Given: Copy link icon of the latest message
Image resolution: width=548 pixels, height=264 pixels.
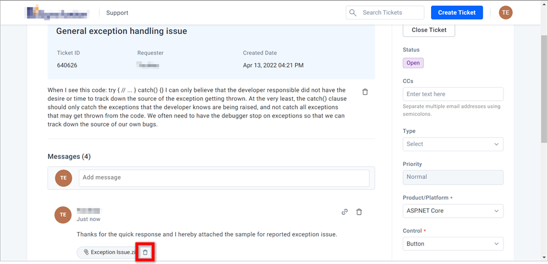Looking at the screenshot, I should [344, 212].
